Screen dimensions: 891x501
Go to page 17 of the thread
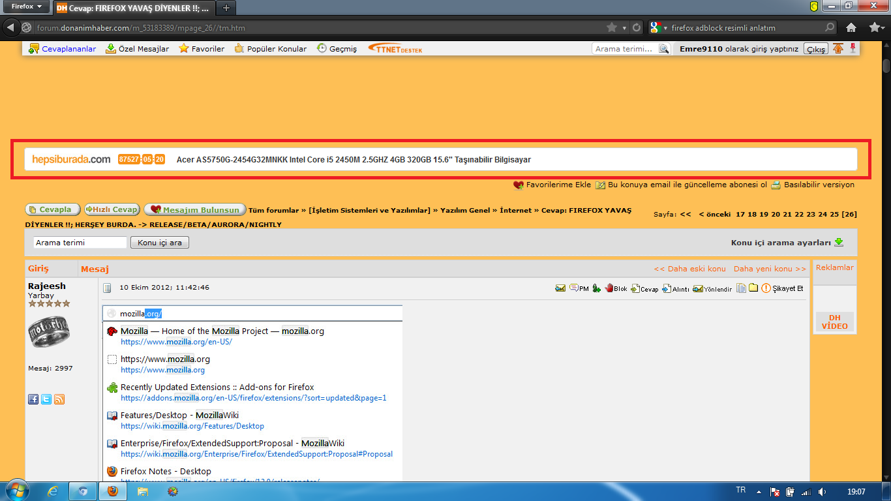click(740, 214)
